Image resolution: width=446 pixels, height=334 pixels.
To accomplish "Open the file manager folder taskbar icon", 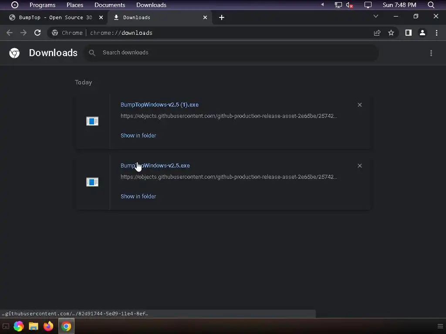I will pos(34,326).
